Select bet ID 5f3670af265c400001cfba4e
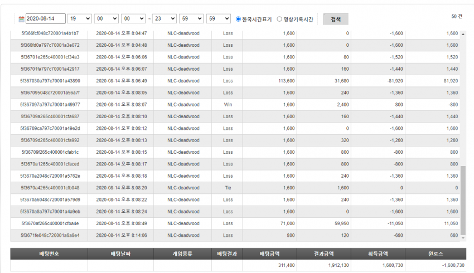Screen dimensions: 474x273 pyautogui.click(x=50, y=223)
